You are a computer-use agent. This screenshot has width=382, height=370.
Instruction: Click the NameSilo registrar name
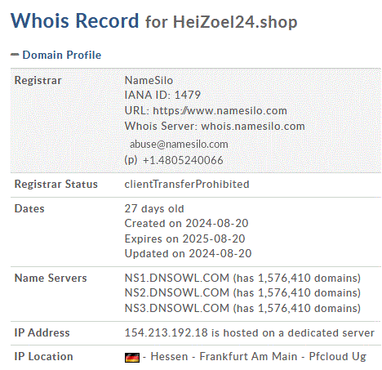(x=149, y=80)
